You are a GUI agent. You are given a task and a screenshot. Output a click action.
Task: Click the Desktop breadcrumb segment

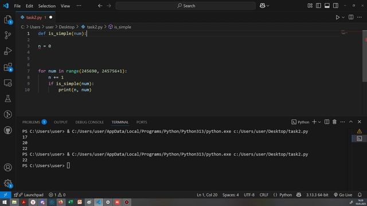pyautogui.click(x=67, y=27)
